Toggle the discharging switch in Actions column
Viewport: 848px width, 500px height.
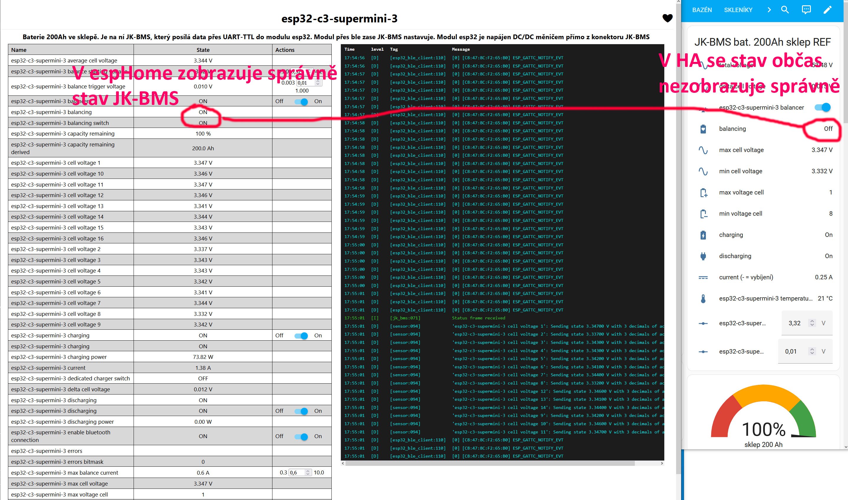(301, 411)
